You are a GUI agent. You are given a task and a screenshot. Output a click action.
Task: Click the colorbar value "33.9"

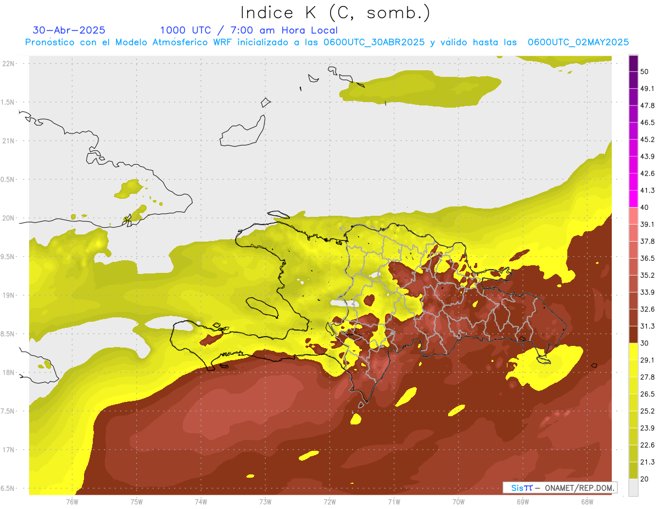pos(648,292)
